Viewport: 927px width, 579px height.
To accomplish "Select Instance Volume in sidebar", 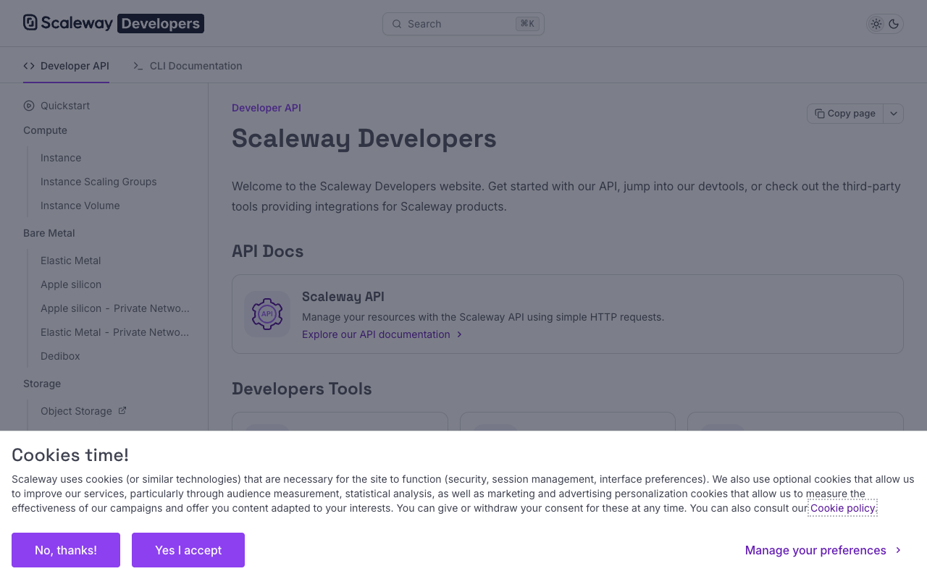I will 80,206.
